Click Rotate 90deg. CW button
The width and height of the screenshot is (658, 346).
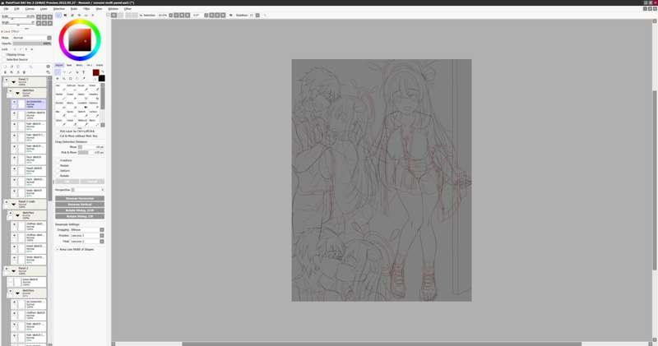pos(80,216)
